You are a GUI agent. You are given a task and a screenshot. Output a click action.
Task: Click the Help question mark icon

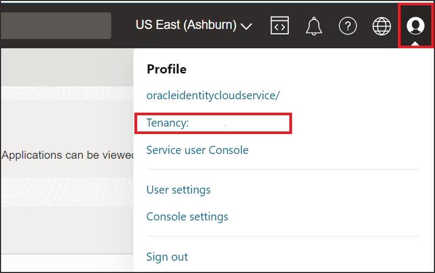348,25
